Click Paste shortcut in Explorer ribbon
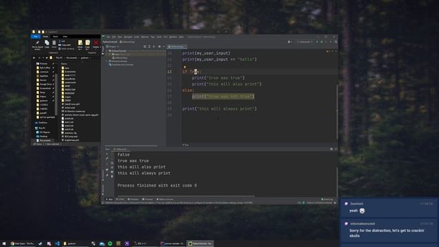The width and height of the screenshot is (439, 247). pos(67,49)
